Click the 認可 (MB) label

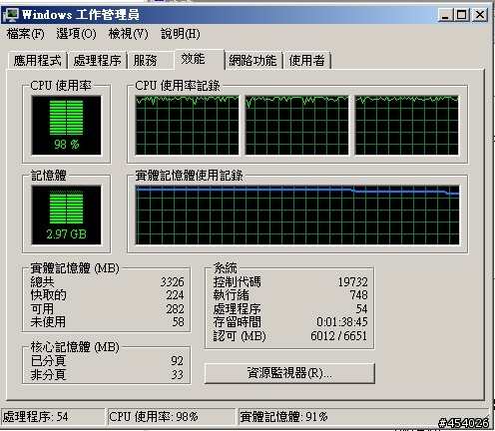point(240,336)
